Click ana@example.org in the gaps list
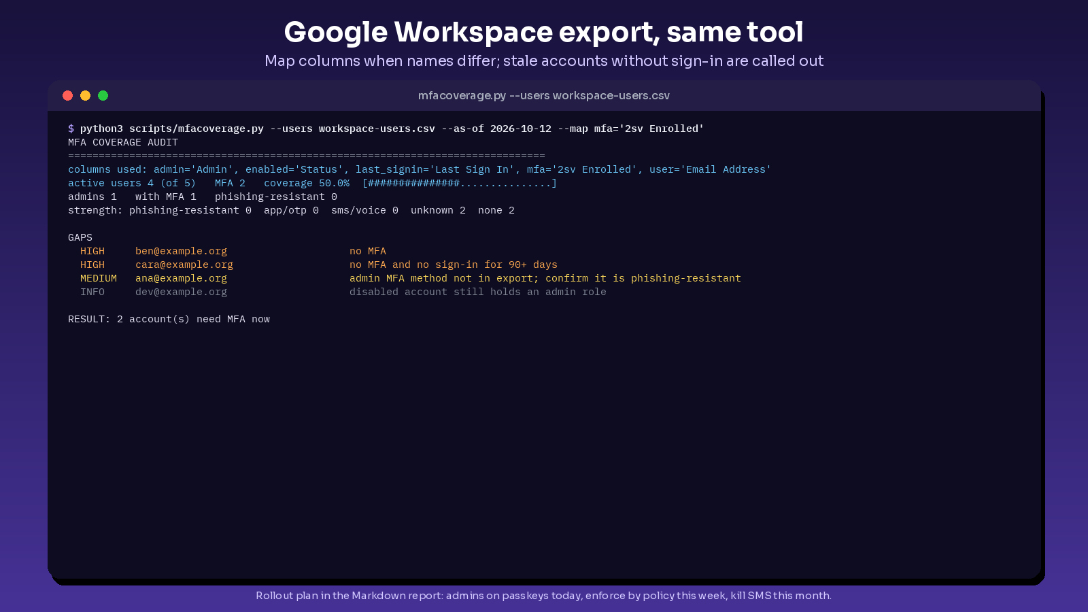1088x612 pixels. 181,278
